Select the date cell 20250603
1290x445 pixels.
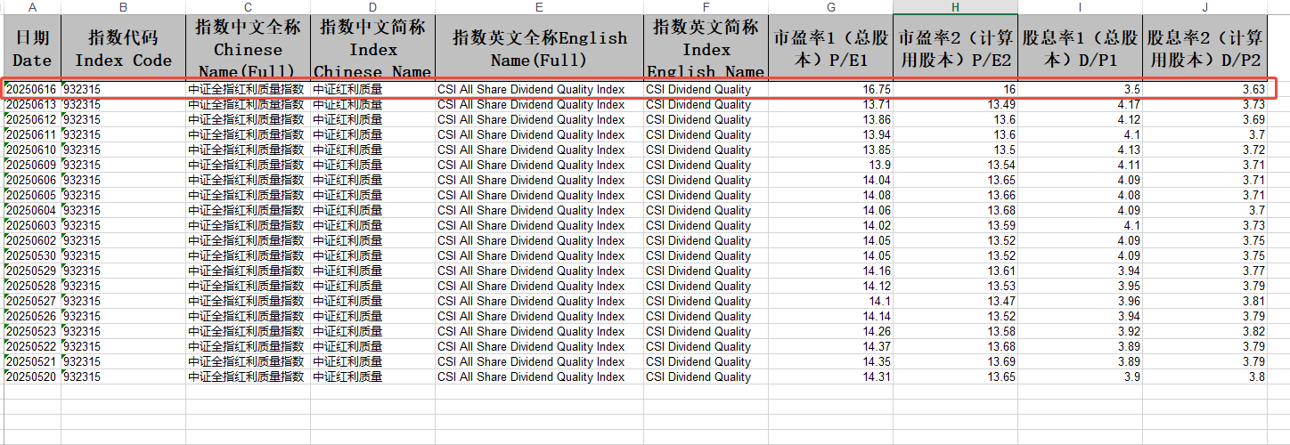33,225
